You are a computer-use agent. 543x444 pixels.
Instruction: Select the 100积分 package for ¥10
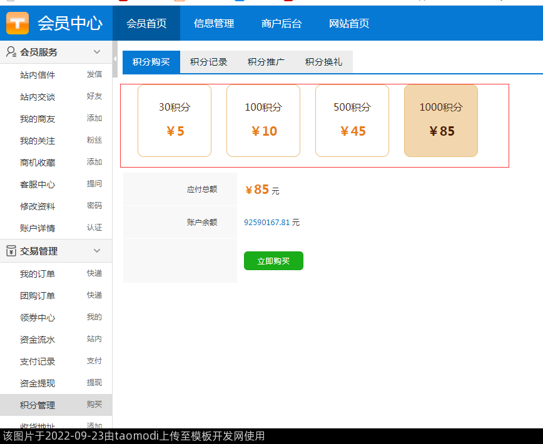(x=263, y=121)
